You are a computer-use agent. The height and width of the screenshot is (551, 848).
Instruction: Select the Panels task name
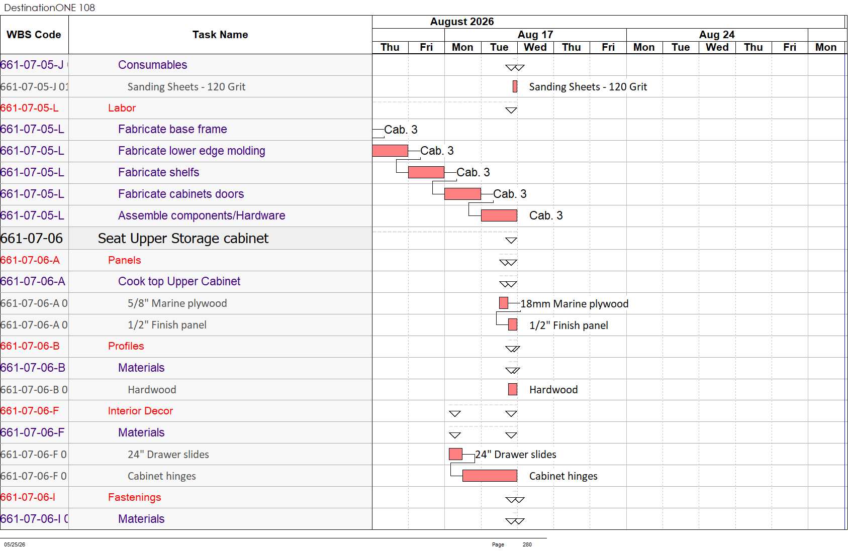(x=124, y=260)
